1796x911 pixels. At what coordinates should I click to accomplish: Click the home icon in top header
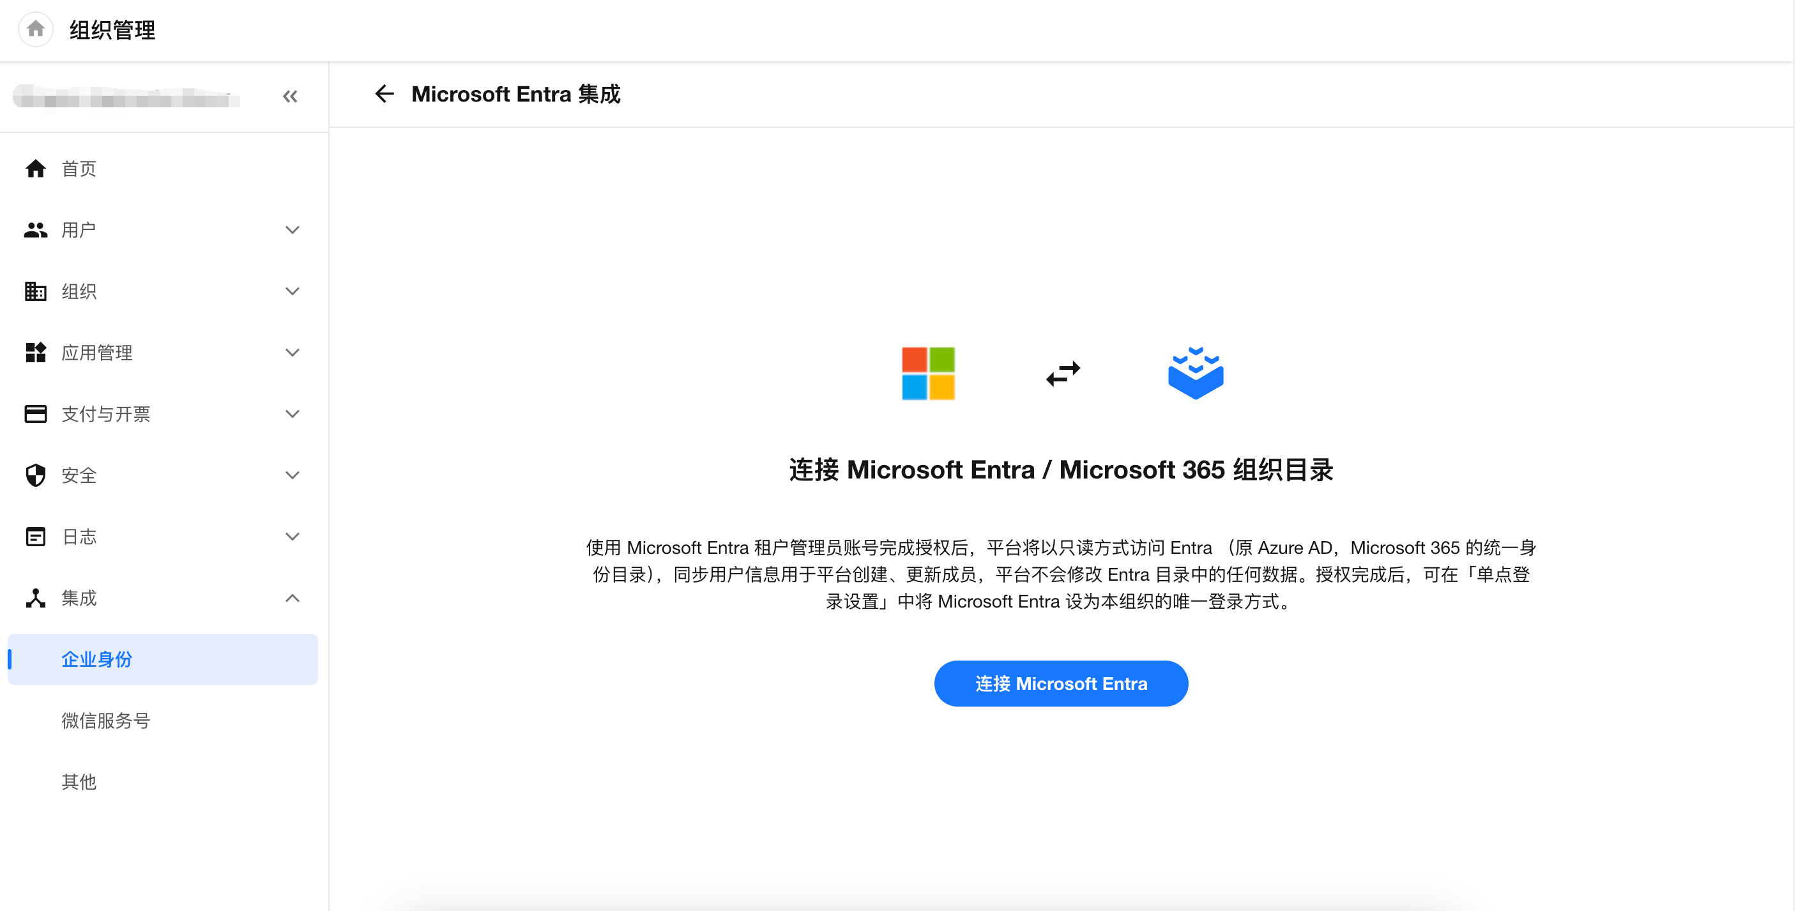click(36, 29)
